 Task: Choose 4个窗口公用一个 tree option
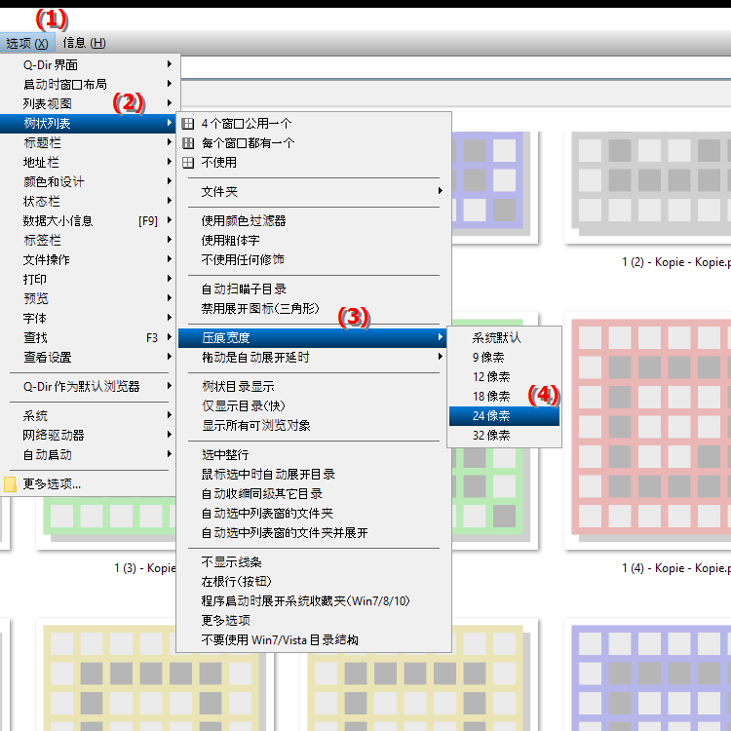click(313, 124)
